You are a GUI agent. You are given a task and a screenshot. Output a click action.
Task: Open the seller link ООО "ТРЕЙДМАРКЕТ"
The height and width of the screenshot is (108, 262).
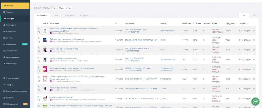(134, 58)
